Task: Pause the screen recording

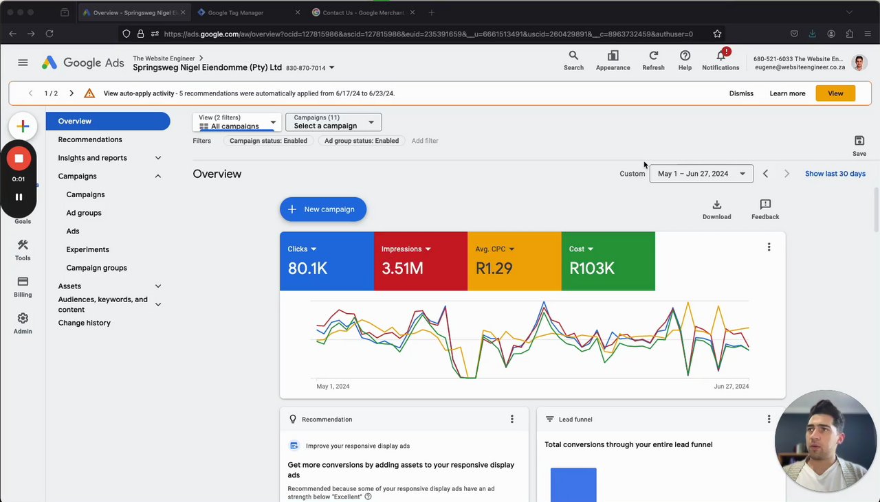Action: pos(19,197)
